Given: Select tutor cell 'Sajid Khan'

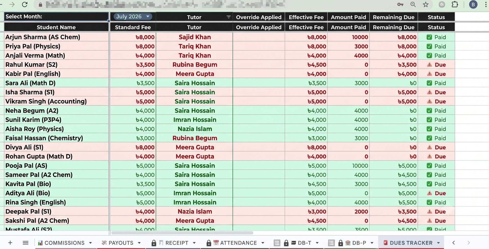Looking at the screenshot, I should tap(195, 37).
